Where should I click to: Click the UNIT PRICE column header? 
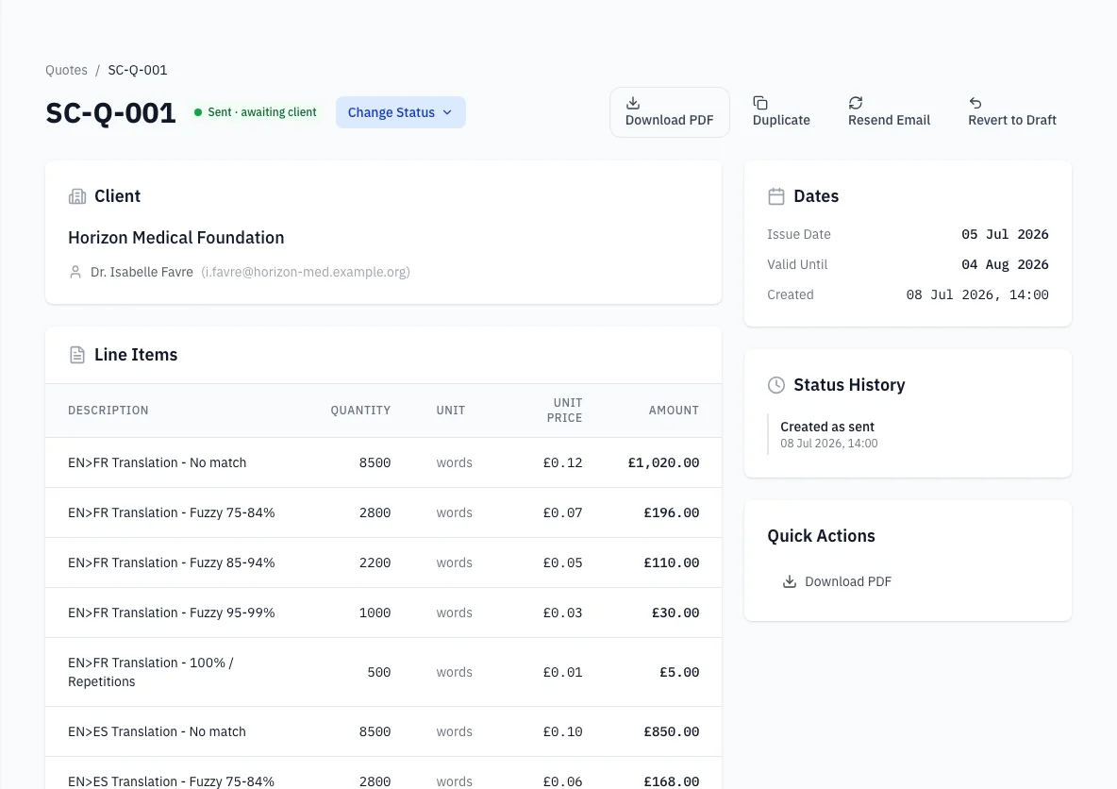(564, 411)
